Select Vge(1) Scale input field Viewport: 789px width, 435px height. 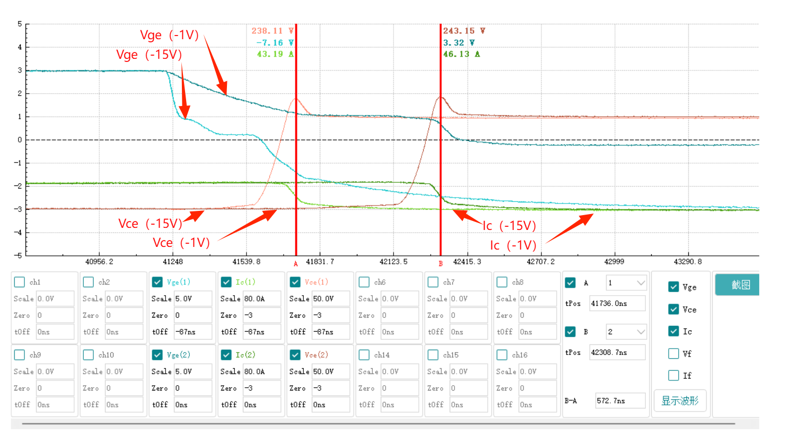coord(193,299)
